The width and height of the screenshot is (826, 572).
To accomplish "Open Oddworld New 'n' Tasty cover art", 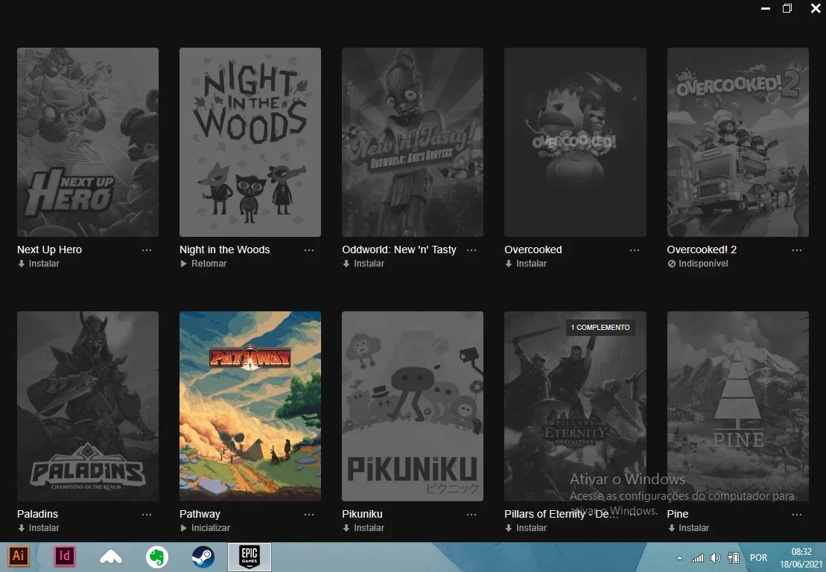I will pos(413,142).
